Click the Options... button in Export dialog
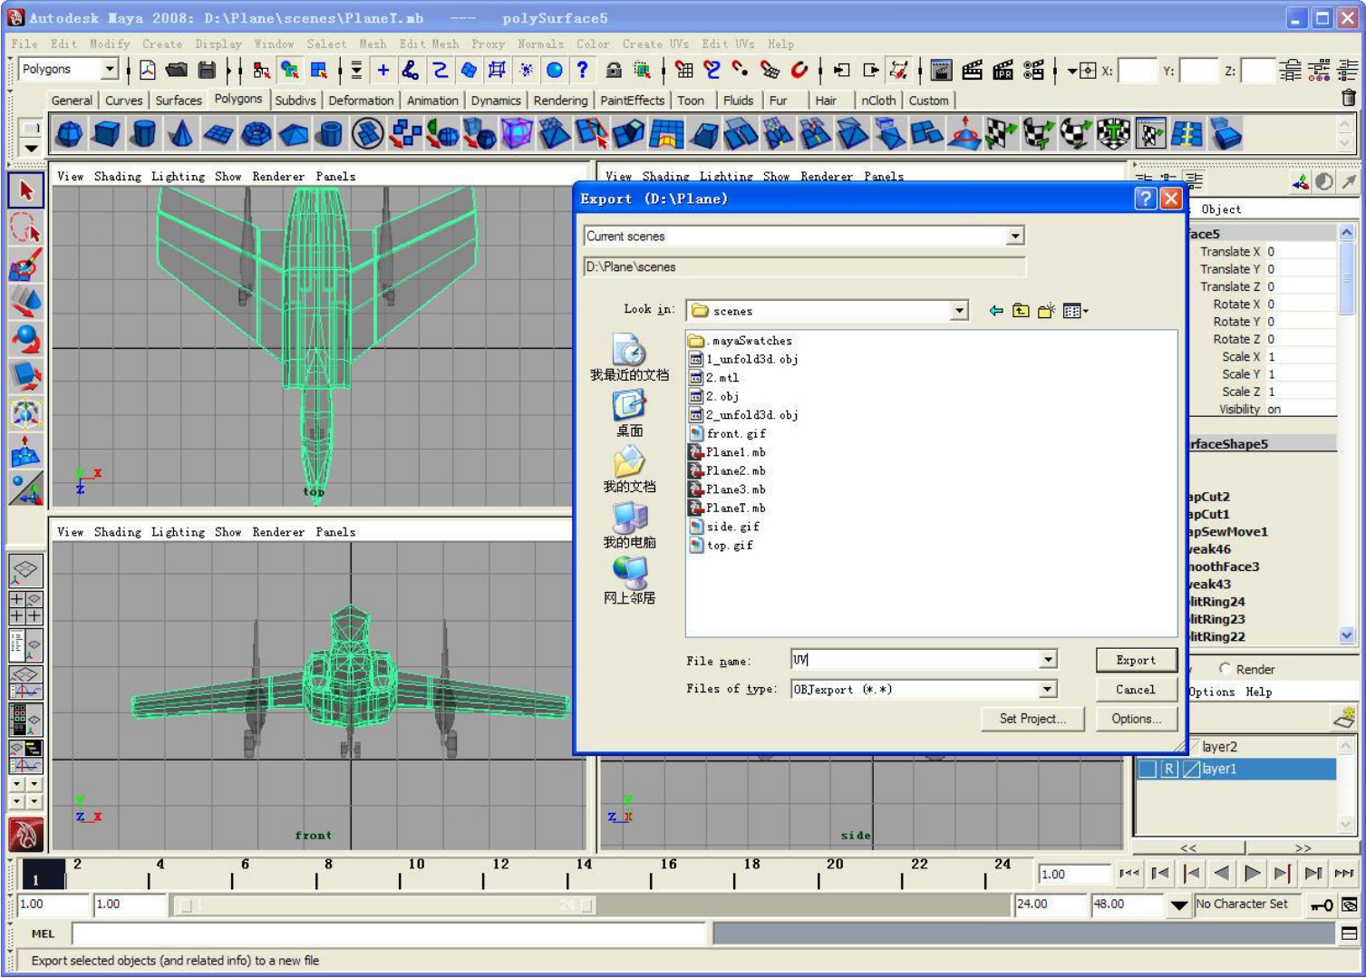The width and height of the screenshot is (1366, 978). [x=1136, y=719]
